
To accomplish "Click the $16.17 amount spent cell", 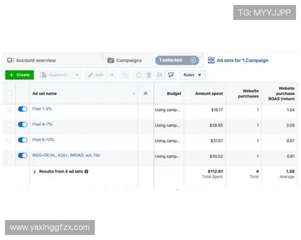I will coord(217,110).
